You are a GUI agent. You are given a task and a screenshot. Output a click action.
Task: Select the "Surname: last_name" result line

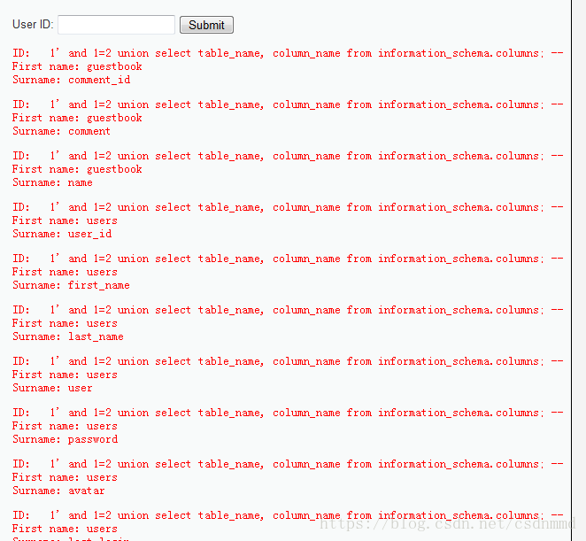pos(68,336)
